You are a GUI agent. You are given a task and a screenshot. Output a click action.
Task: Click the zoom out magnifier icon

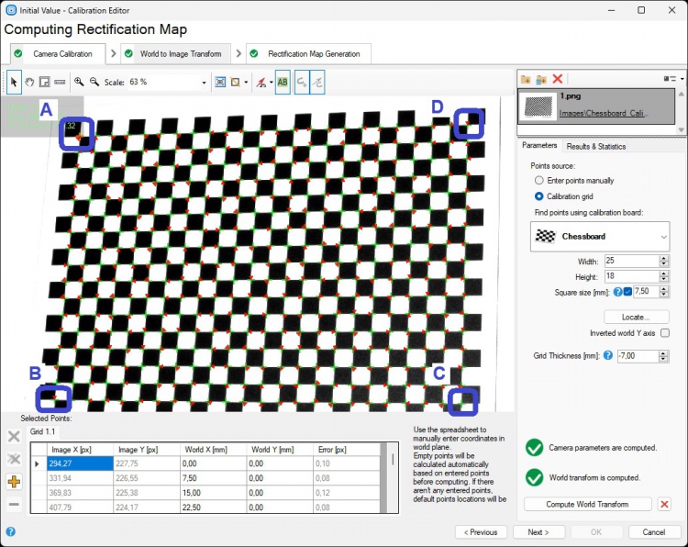pos(94,82)
